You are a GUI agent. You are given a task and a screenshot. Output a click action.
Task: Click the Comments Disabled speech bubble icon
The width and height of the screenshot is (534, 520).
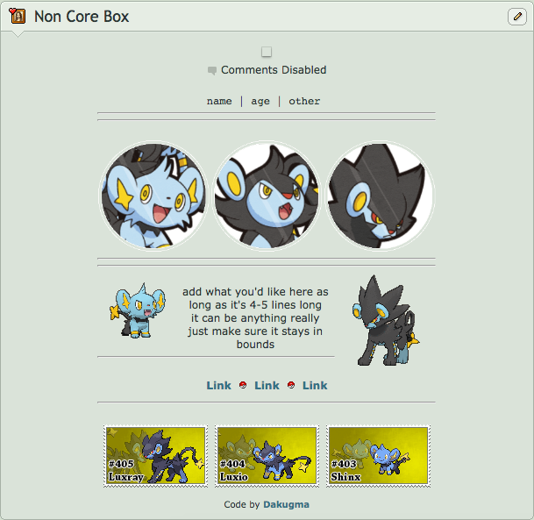click(x=212, y=70)
